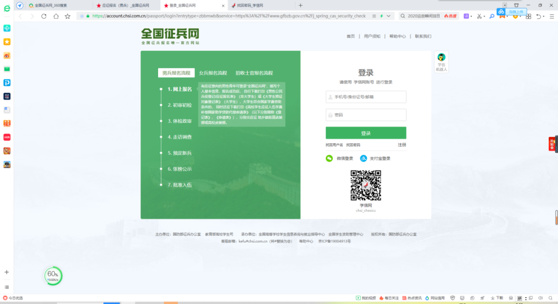Expand the address bar dropdown arrow

tap(389, 16)
